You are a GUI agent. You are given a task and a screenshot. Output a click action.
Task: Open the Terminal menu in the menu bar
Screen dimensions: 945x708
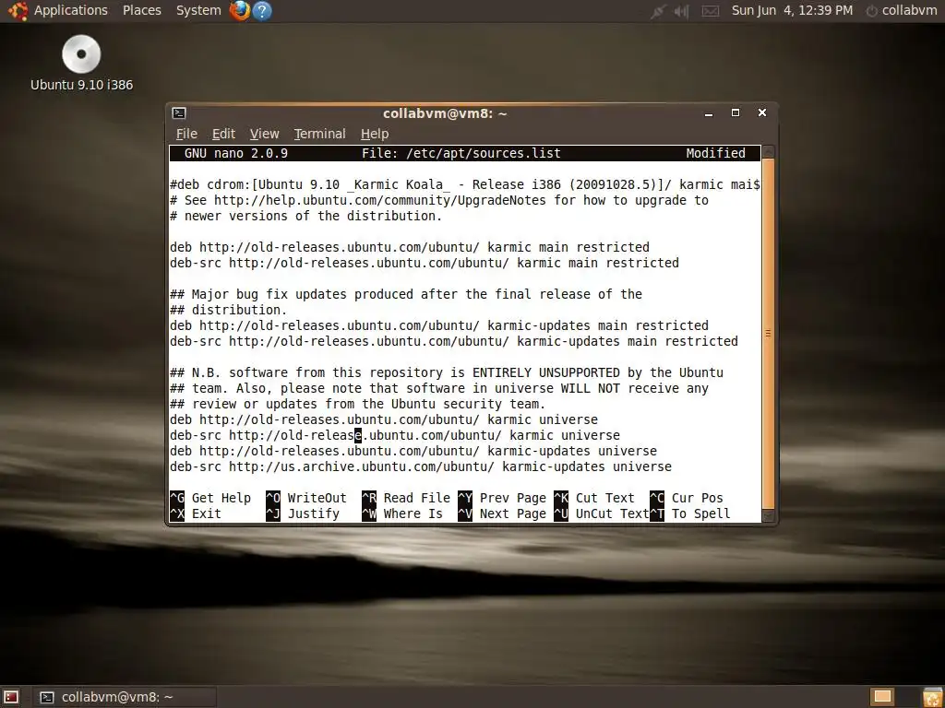pyautogui.click(x=319, y=134)
